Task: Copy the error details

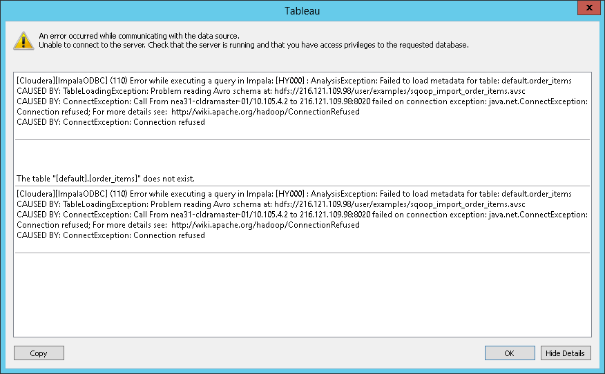Action: (39, 353)
